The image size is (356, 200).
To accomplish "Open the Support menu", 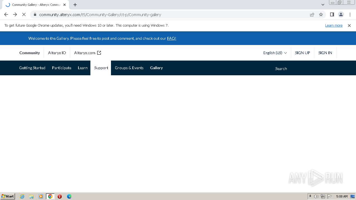I will (x=101, y=68).
